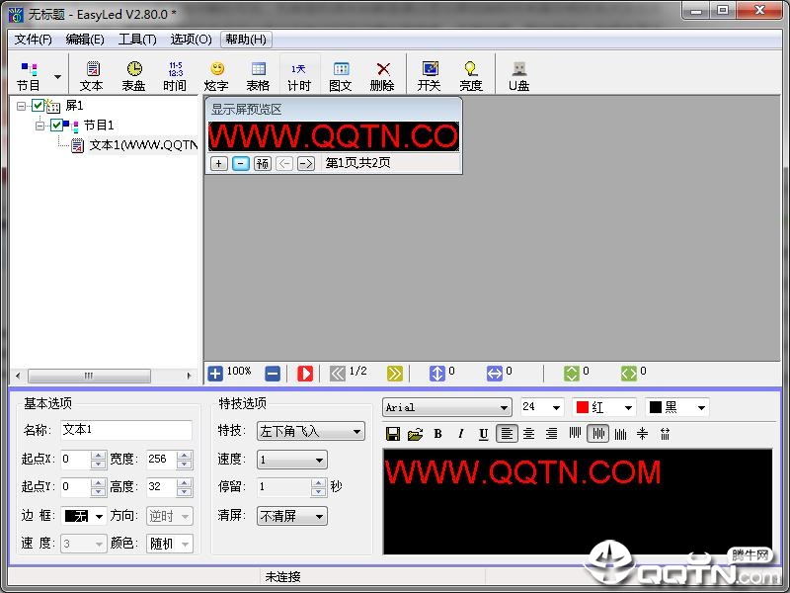Toggle italic formatting
This screenshot has height=593, width=790.
click(460, 434)
